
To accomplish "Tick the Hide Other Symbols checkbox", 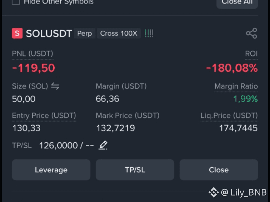I will point(16,2).
